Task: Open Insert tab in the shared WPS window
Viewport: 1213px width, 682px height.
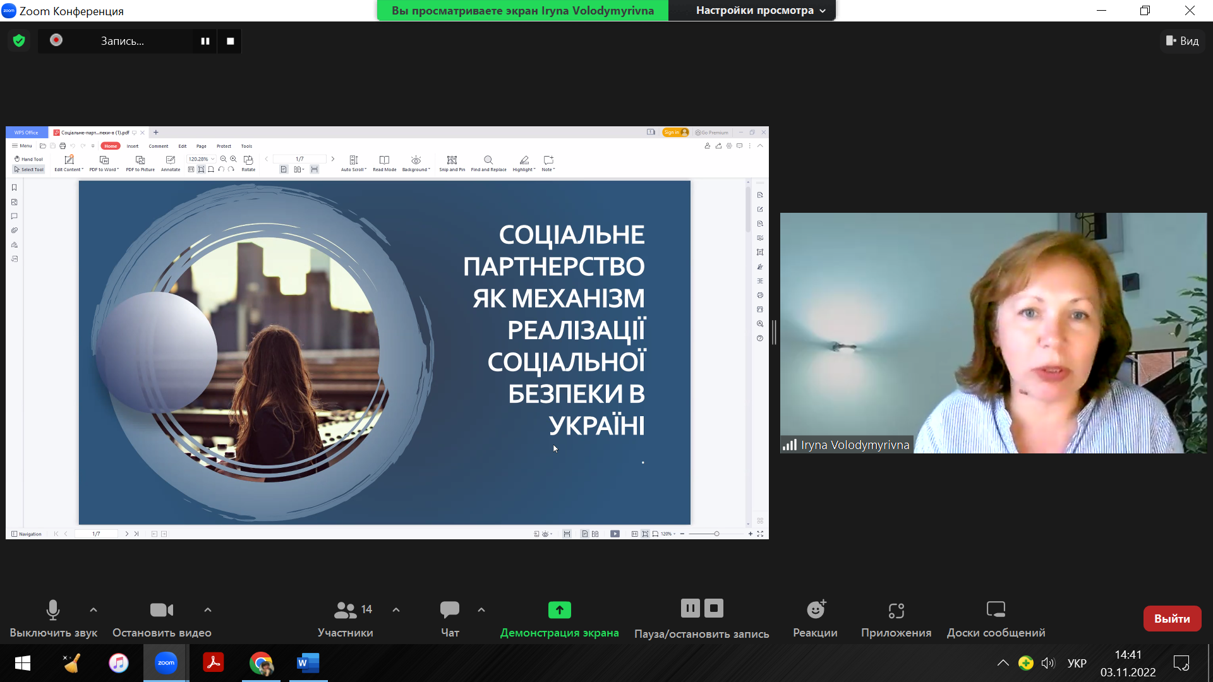Action: [133, 146]
